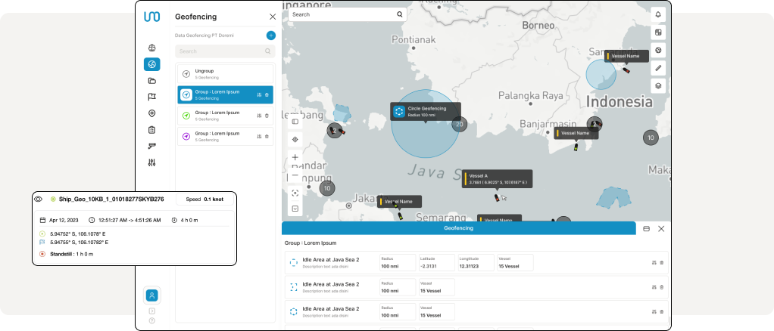The width and height of the screenshot is (774, 331).
Task: Select the purple-icon Group : Lorem Ipsum
Action: coord(225,137)
